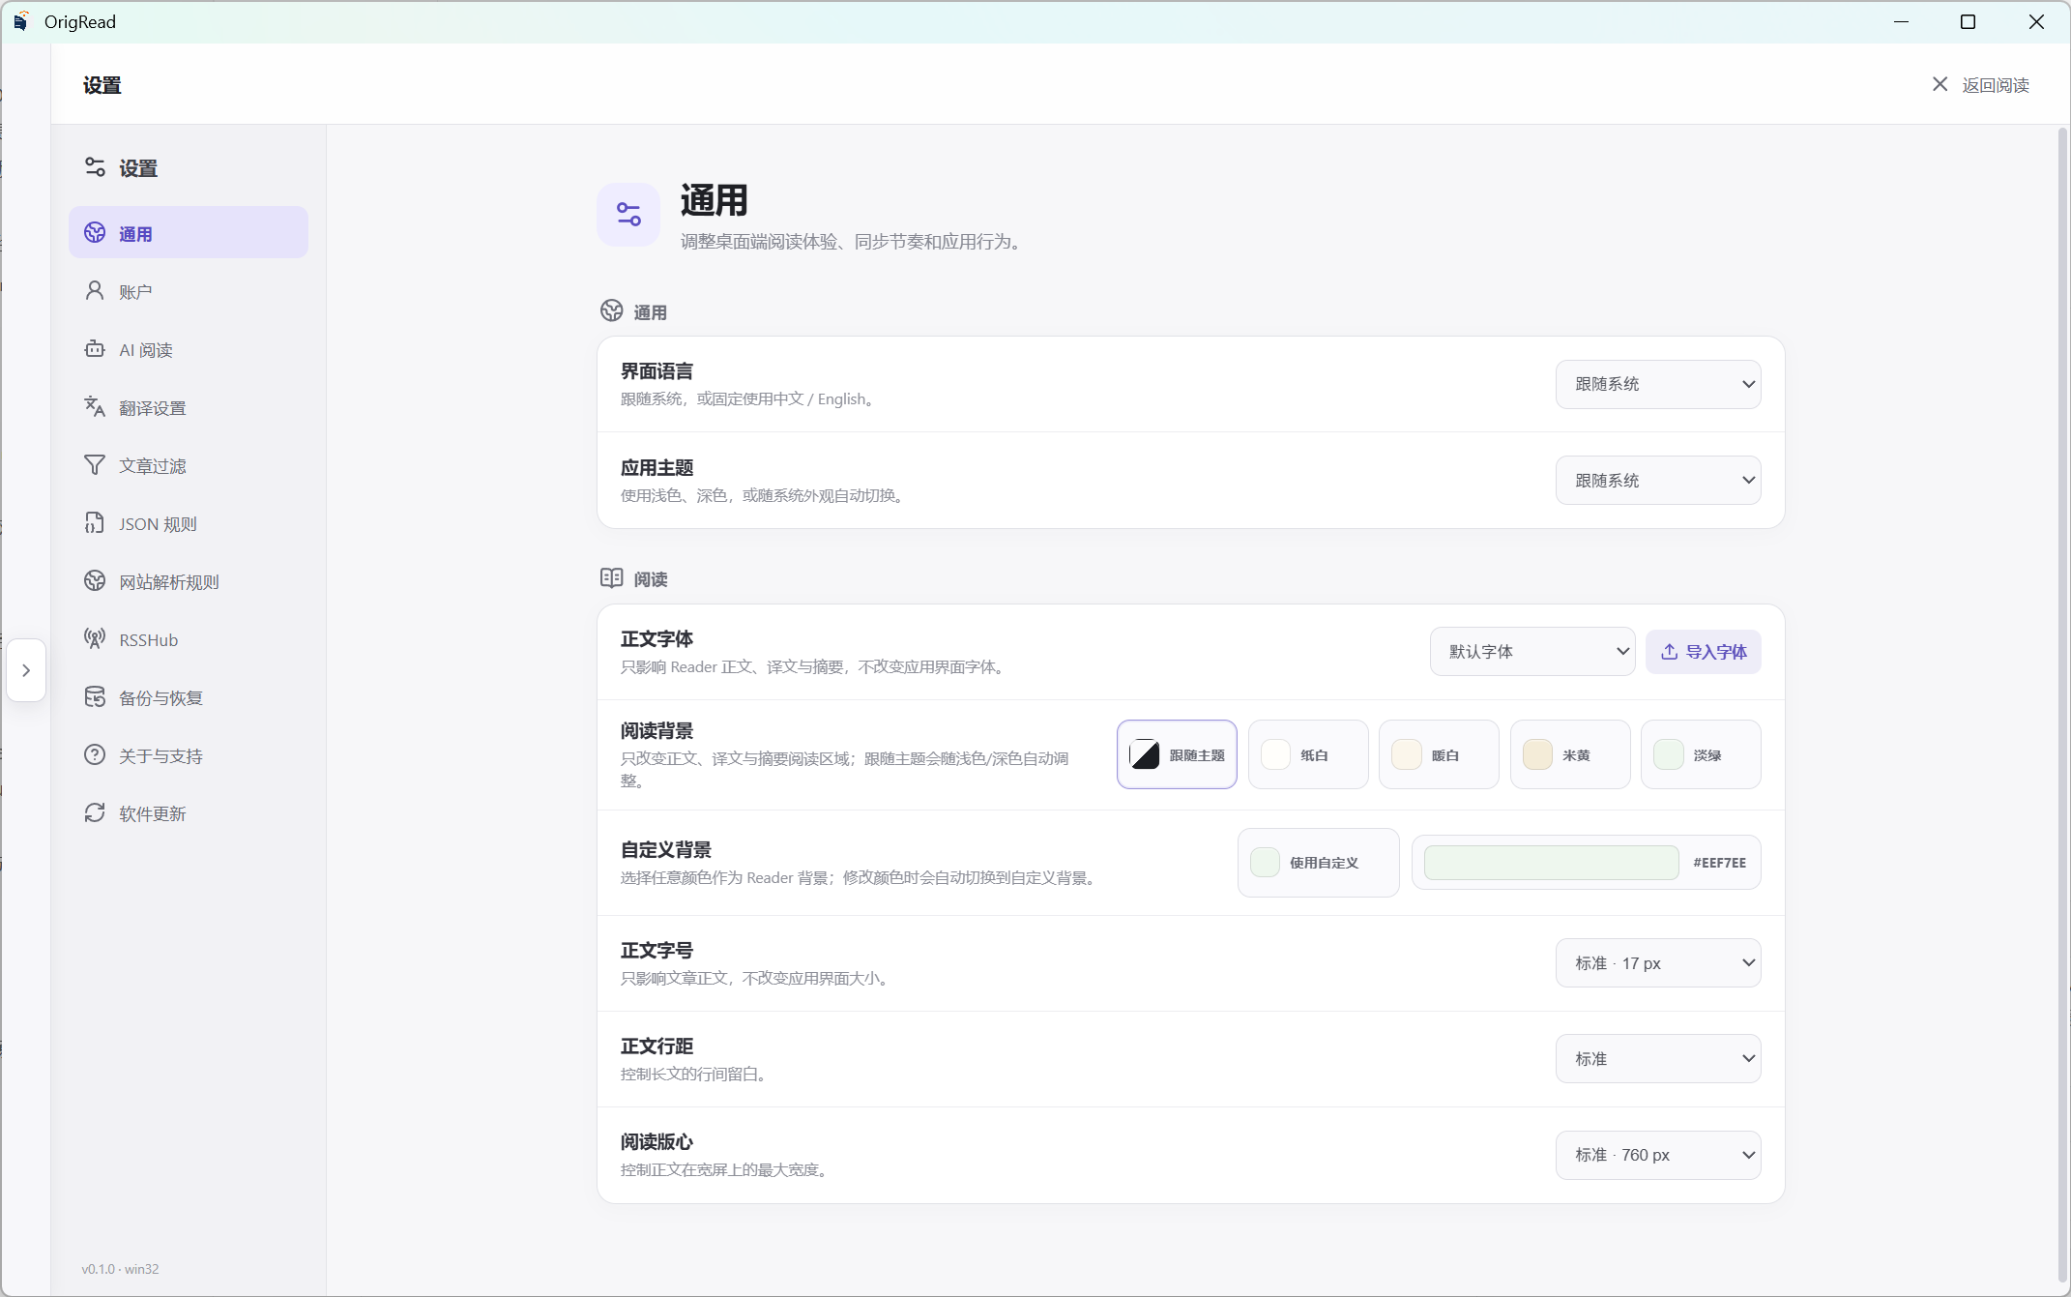The height and width of the screenshot is (1297, 2071).
Task: Switch to 翻译设置 page
Action: (189, 407)
